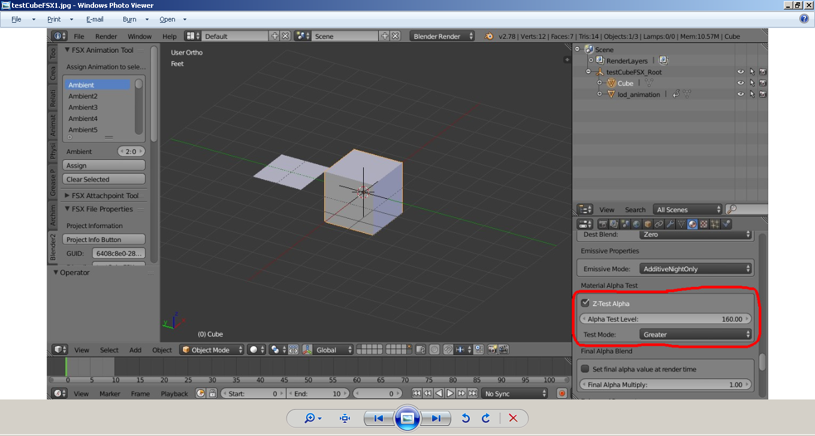
Task: Open the Object properties cube icon
Action: click(x=648, y=224)
